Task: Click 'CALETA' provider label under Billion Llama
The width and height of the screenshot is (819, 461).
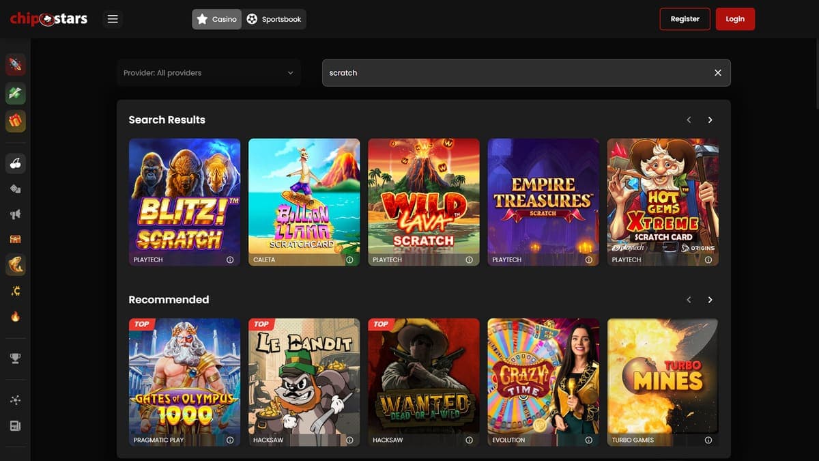Action: 264,260
